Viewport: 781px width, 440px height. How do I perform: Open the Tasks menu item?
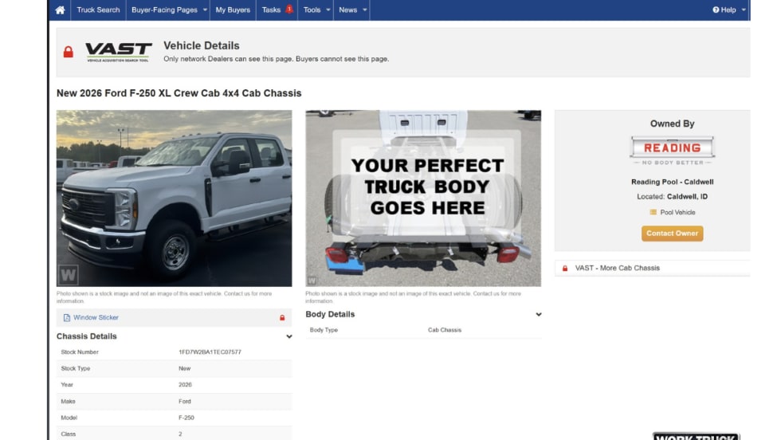click(x=272, y=10)
